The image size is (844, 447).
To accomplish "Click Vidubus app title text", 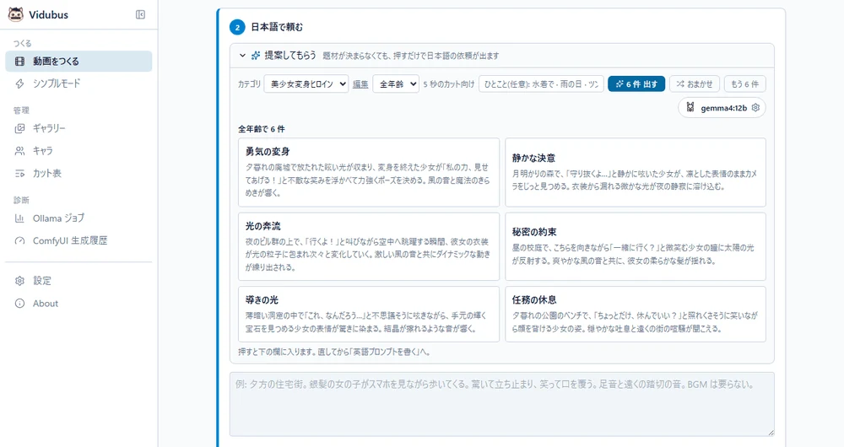I will tap(48, 14).
